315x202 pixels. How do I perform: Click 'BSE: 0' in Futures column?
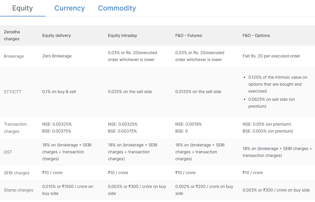(x=182, y=131)
